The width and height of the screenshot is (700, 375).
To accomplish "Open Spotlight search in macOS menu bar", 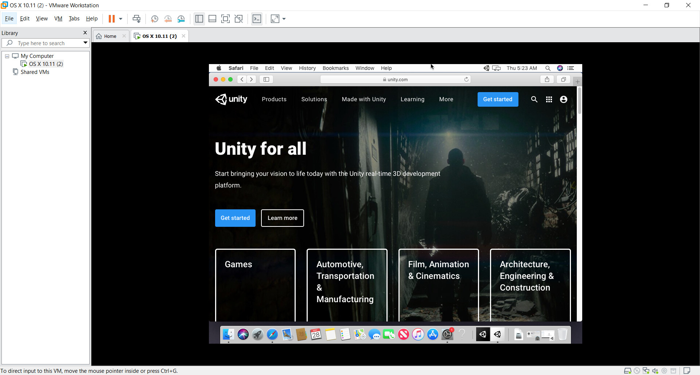I will pyautogui.click(x=548, y=68).
